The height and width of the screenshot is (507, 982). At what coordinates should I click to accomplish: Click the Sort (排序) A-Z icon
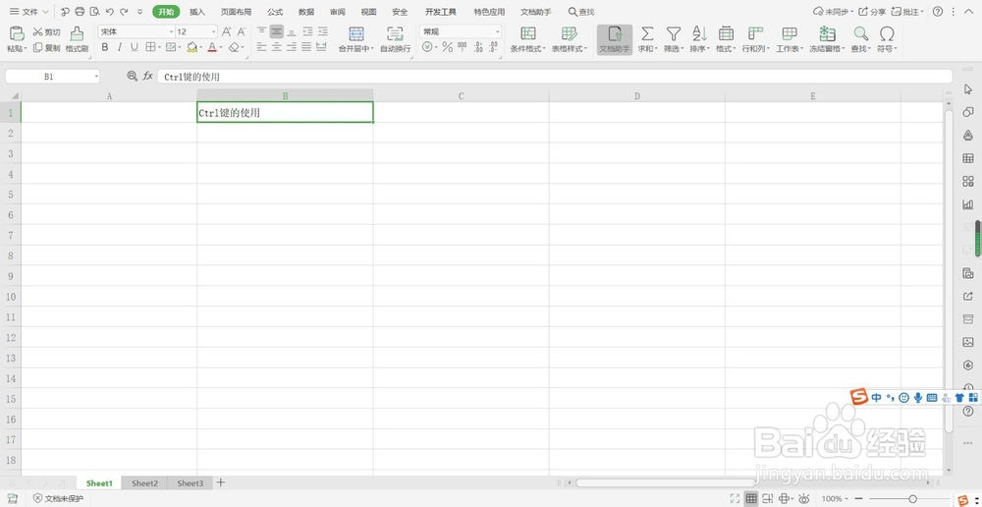(699, 33)
